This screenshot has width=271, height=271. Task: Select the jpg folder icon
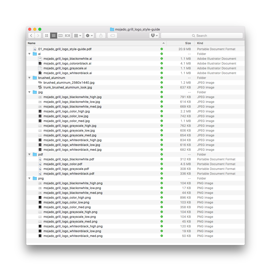point(35,92)
